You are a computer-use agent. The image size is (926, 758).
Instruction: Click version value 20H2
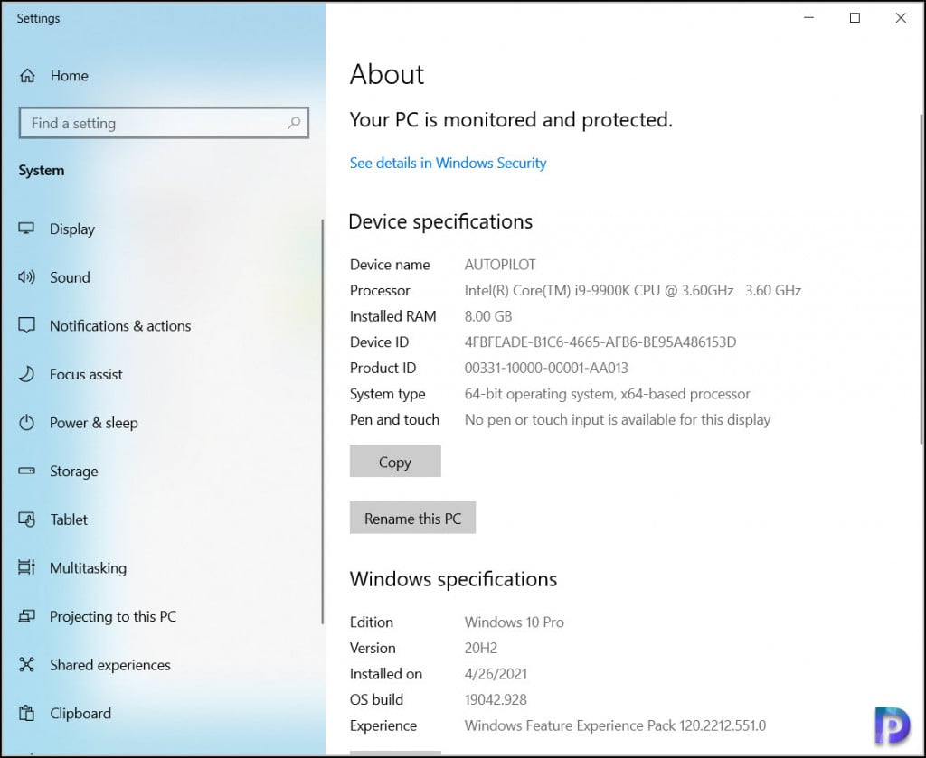481,649
